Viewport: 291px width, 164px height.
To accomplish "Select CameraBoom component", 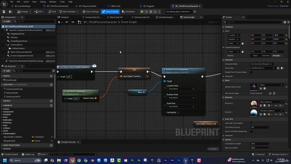I will pos(16,45).
